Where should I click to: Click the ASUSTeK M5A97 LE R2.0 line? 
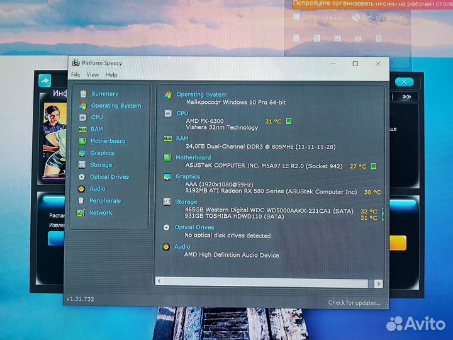264,166
